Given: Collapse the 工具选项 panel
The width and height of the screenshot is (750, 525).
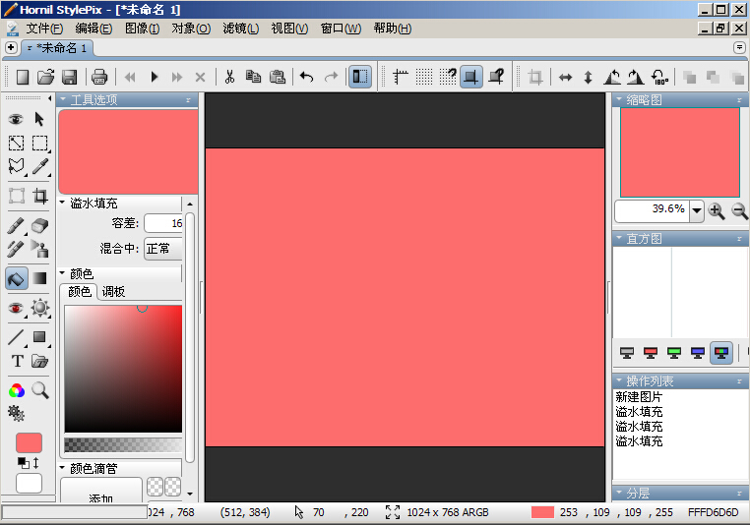Looking at the screenshot, I should [63, 99].
